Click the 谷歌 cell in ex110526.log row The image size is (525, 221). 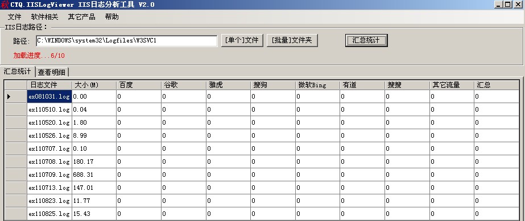[x=184, y=135]
